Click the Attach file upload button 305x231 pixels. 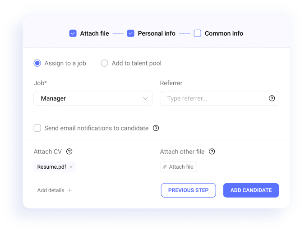click(178, 167)
